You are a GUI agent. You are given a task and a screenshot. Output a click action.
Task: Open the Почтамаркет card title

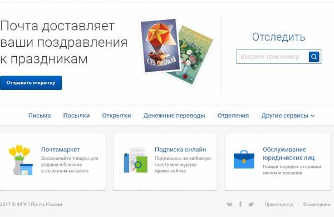pos(61,150)
